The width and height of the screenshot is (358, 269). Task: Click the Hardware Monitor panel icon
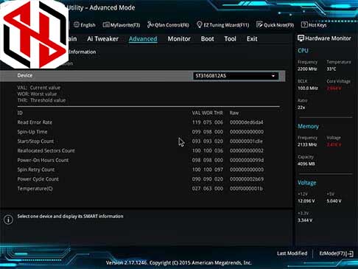coord(301,38)
